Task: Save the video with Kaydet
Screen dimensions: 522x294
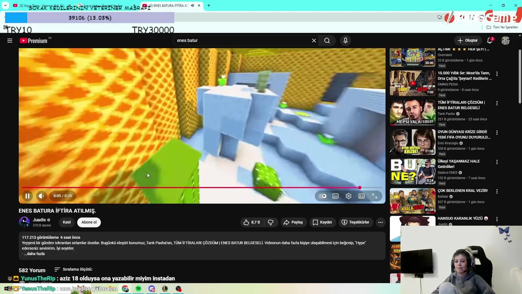Action: 322,222
